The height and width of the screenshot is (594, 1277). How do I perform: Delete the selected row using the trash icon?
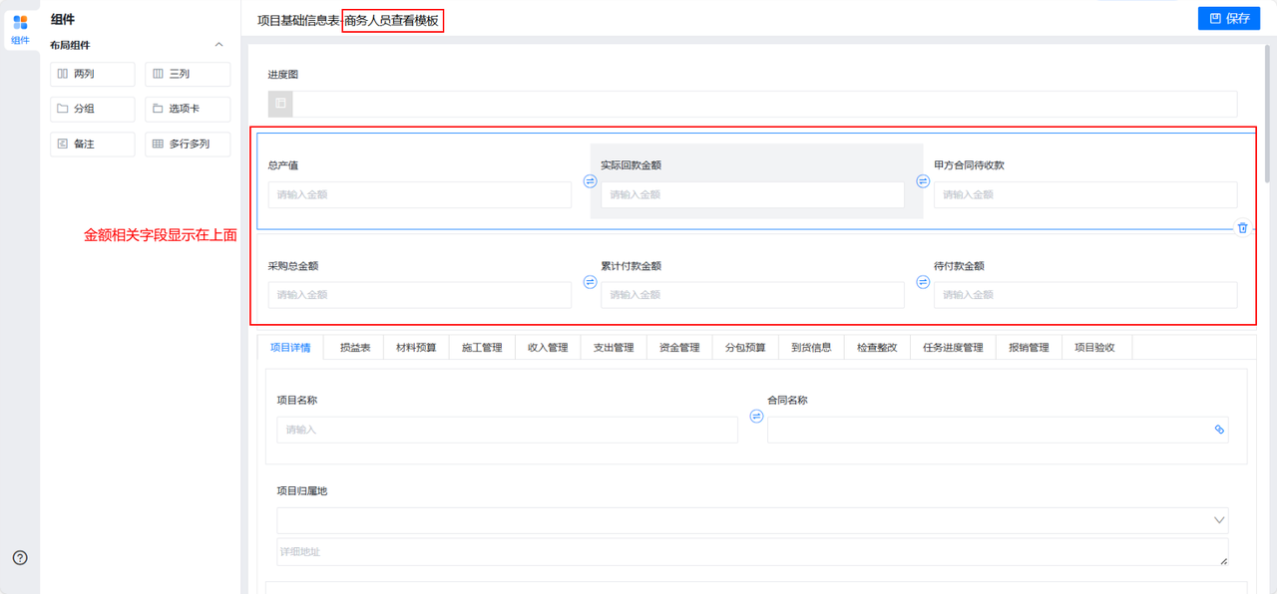(x=1242, y=227)
